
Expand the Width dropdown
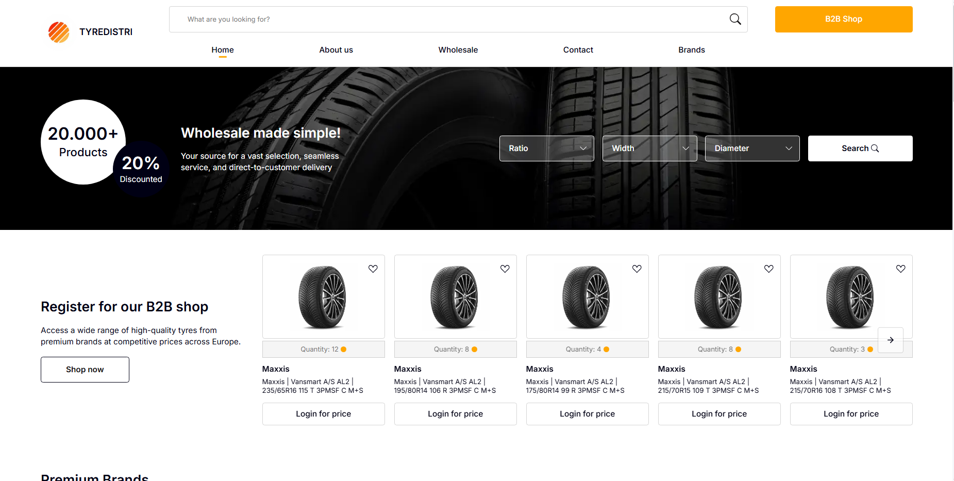649,148
